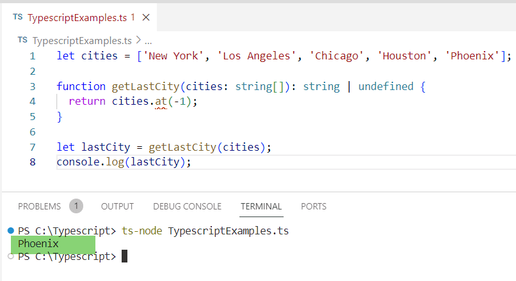Click the hollow prompt marker circle in terminal
The width and height of the screenshot is (516, 281).
tap(11, 256)
